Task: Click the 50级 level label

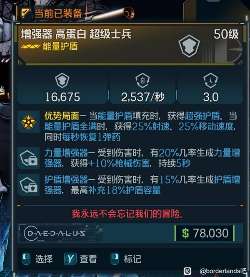Action: pyautogui.click(x=226, y=34)
